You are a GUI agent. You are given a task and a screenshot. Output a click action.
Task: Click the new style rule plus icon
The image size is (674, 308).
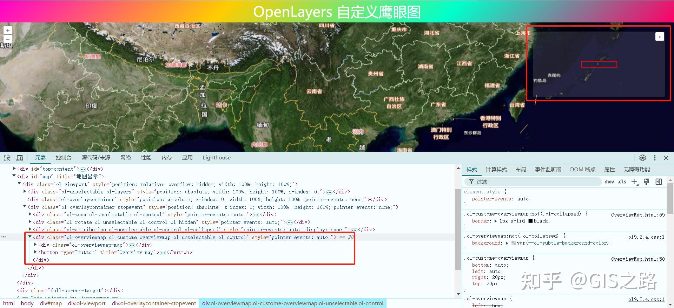pyautogui.click(x=635, y=182)
